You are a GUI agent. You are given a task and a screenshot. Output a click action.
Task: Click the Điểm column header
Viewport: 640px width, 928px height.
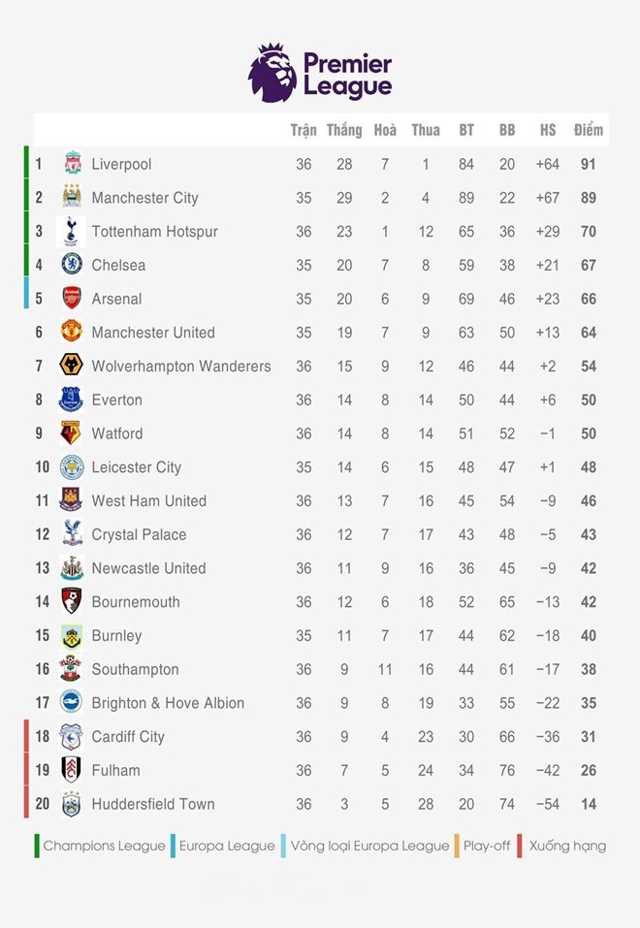coord(588,130)
